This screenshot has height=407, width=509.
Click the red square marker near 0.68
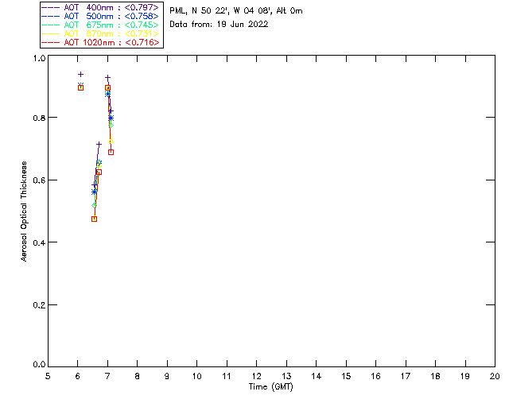111,152
